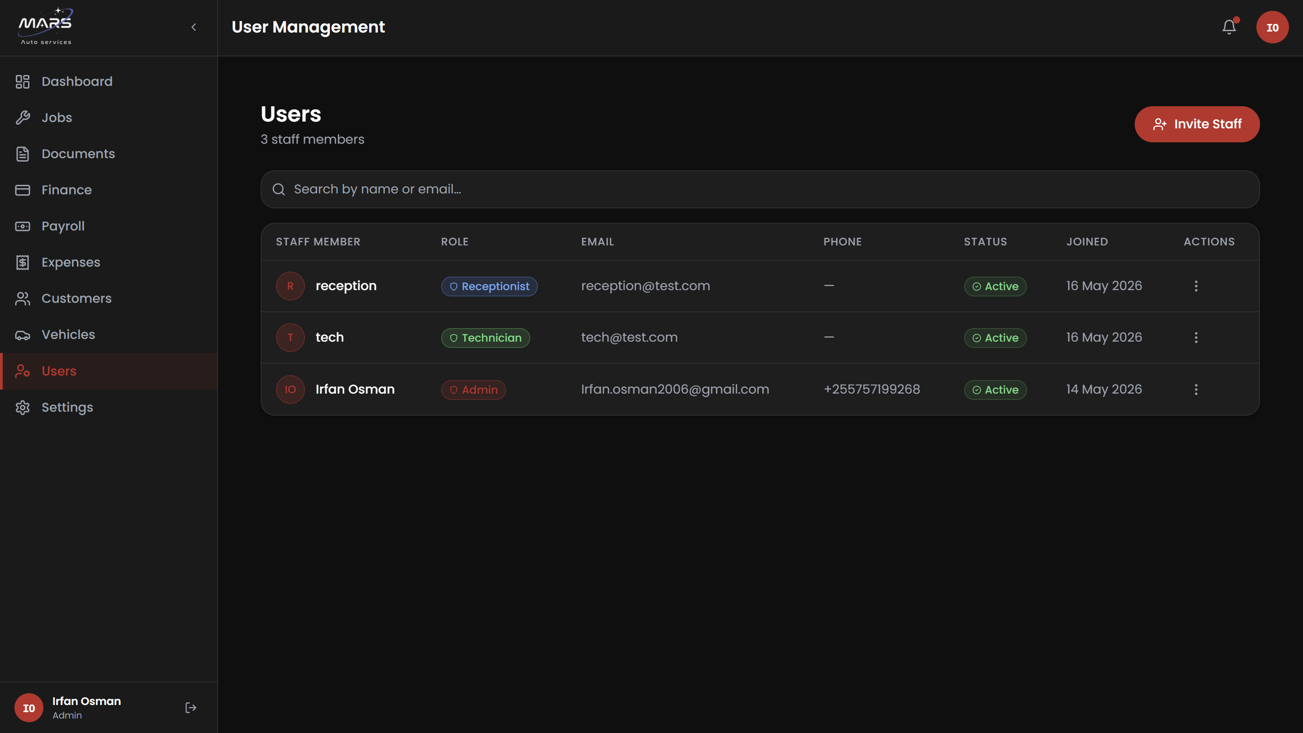
Task: Open actions menu for reception row
Action: click(x=1196, y=286)
